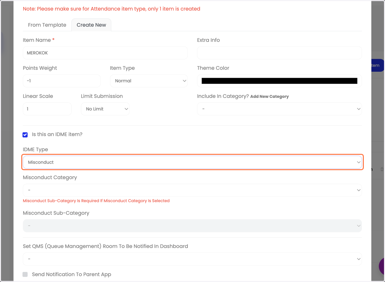Image resolution: width=385 pixels, height=282 pixels.
Task: Click the sort arrows icon behind the dialog
Action: point(381,169)
